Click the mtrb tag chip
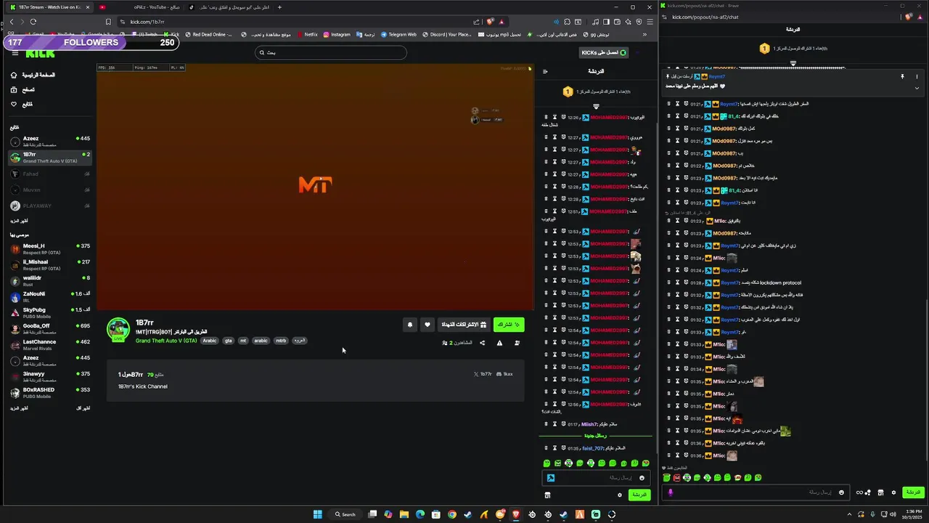 tap(281, 341)
